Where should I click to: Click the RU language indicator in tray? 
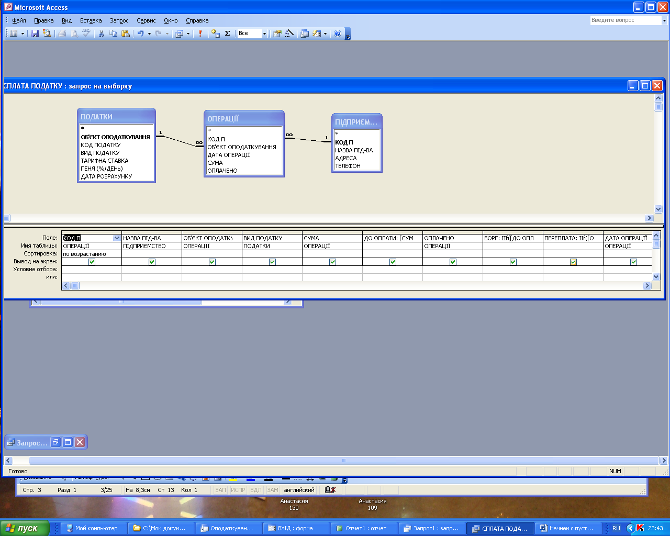click(616, 528)
